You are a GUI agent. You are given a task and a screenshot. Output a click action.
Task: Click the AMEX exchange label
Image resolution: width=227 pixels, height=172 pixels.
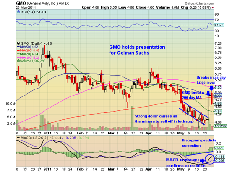[64, 3]
